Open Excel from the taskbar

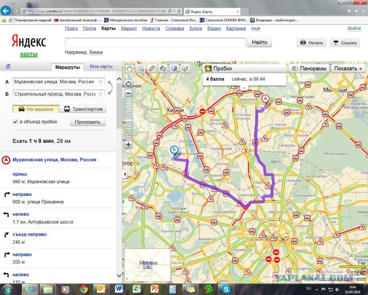137,289
